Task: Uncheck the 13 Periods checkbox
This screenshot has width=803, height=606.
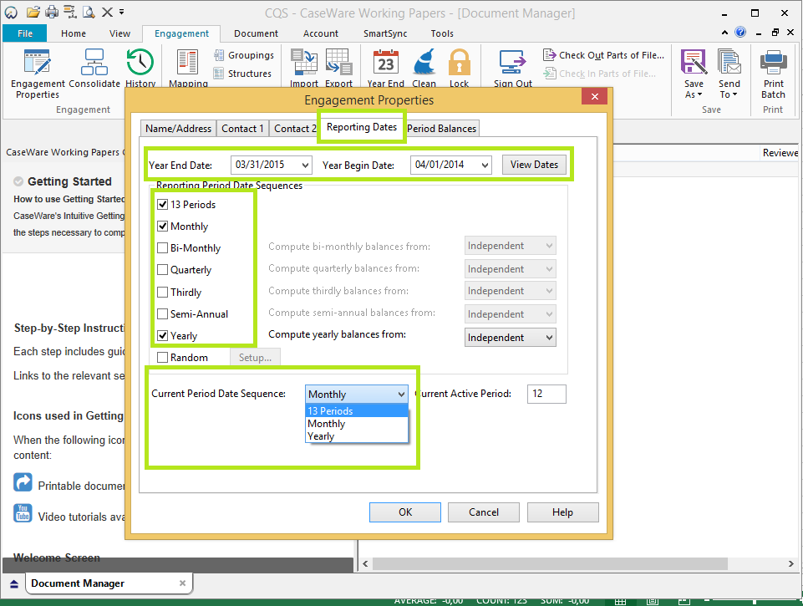Action: tap(163, 204)
